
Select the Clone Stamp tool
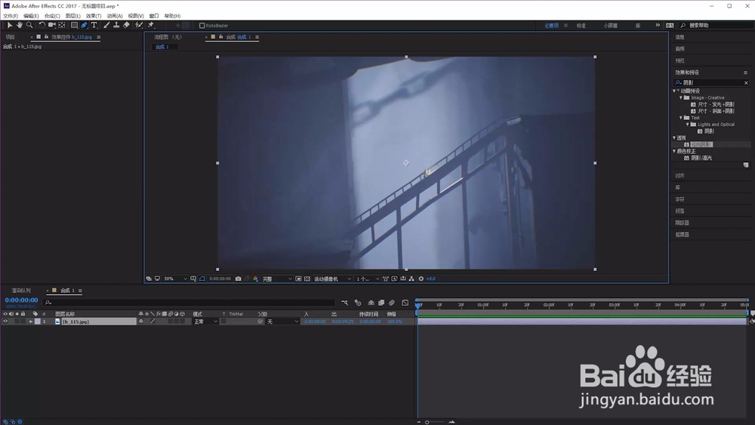(x=116, y=25)
